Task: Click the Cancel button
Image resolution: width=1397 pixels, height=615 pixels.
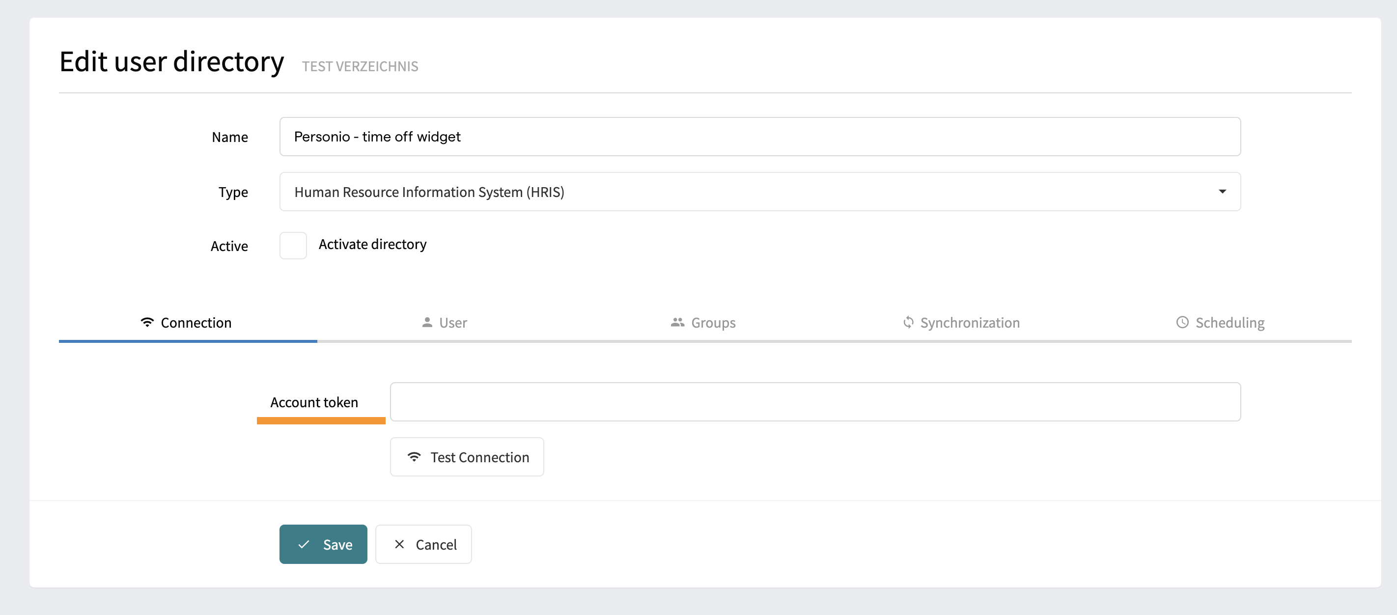Action: click(423, 544)
